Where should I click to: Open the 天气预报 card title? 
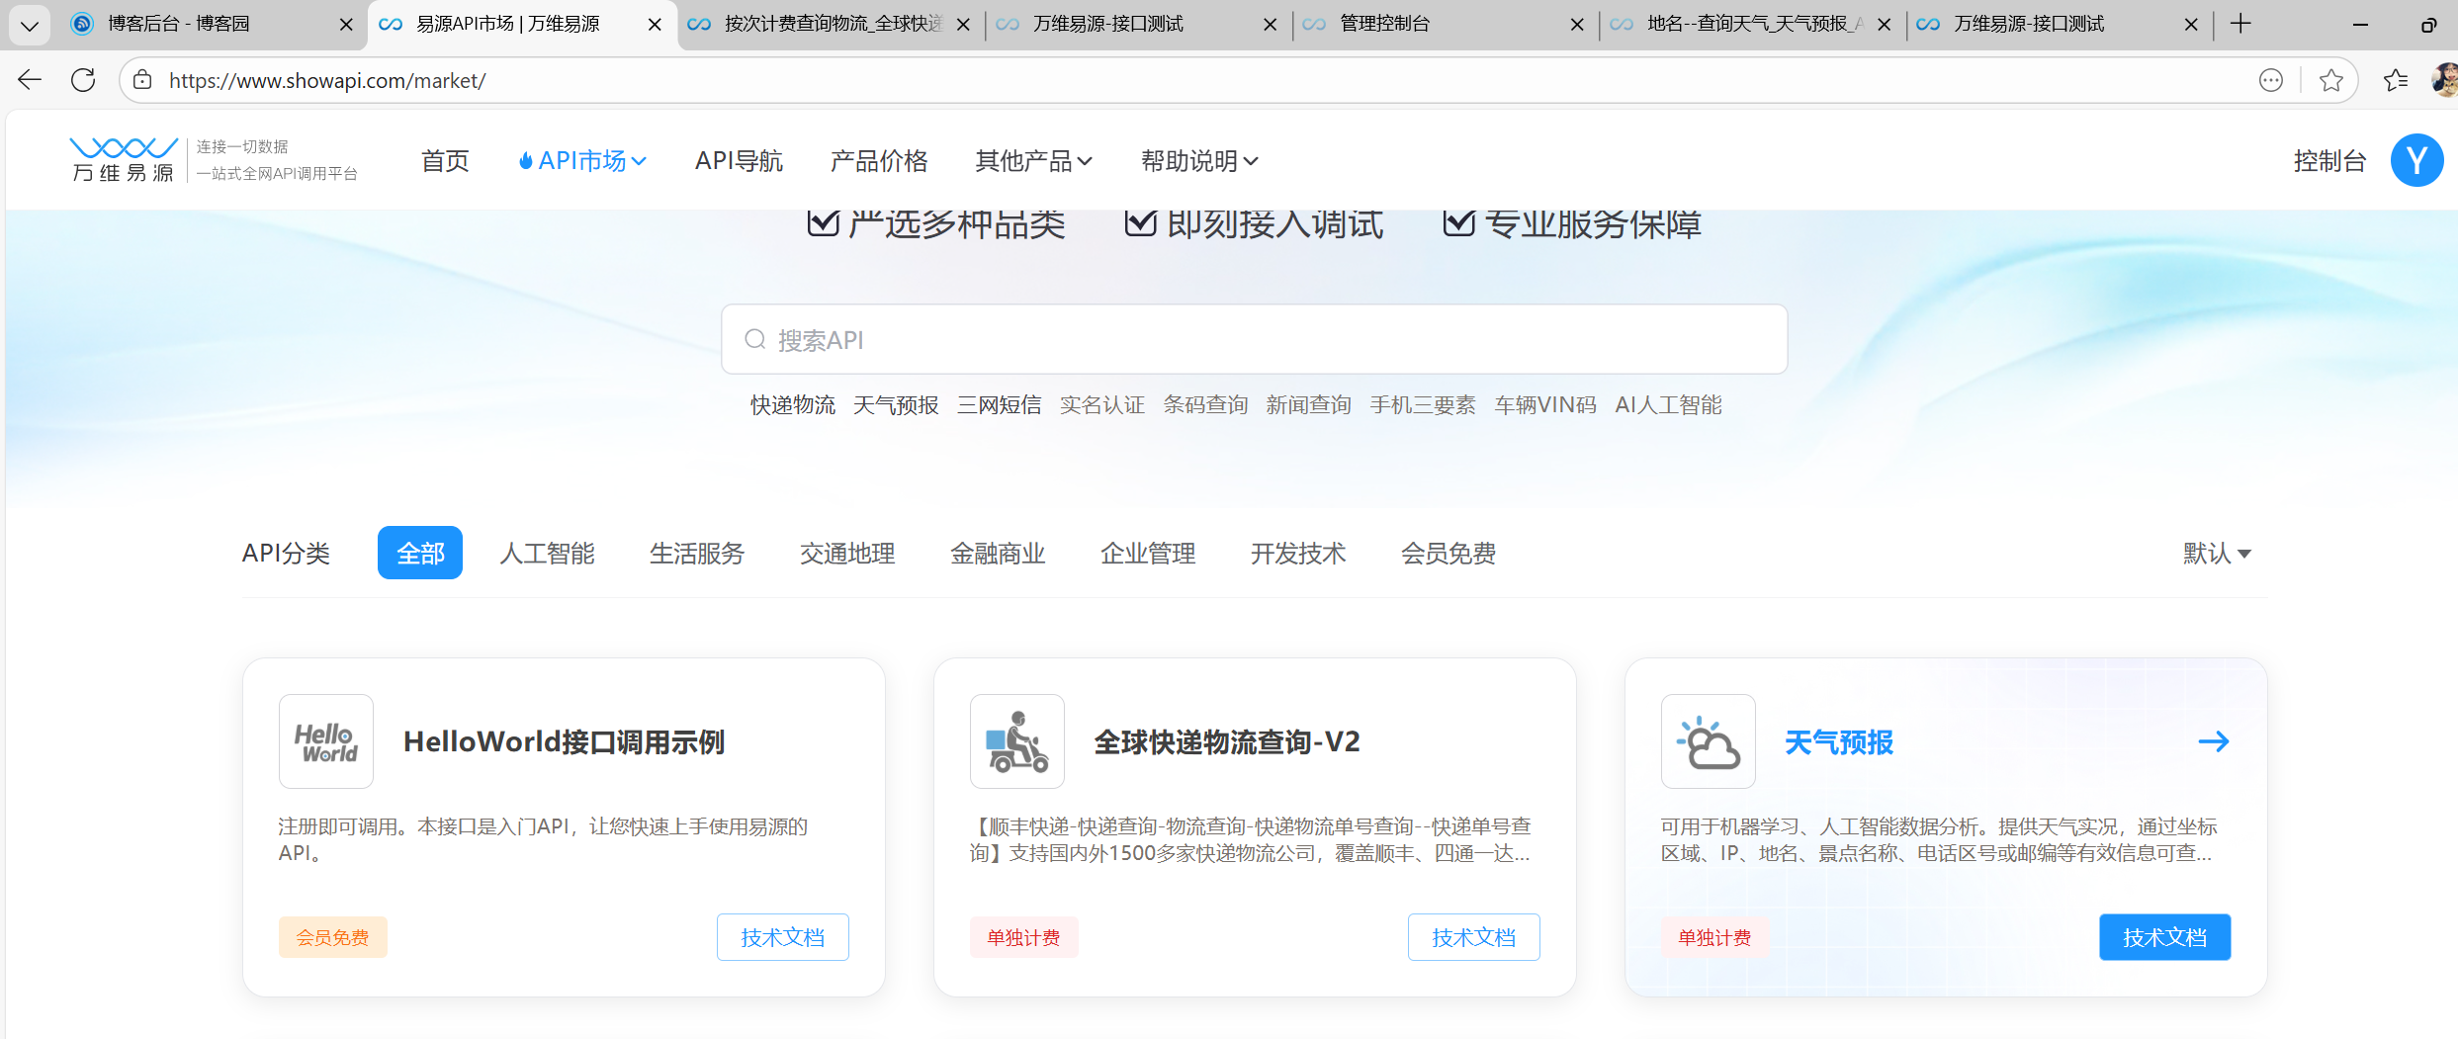pyautogui.click(x=1839, y=741)
